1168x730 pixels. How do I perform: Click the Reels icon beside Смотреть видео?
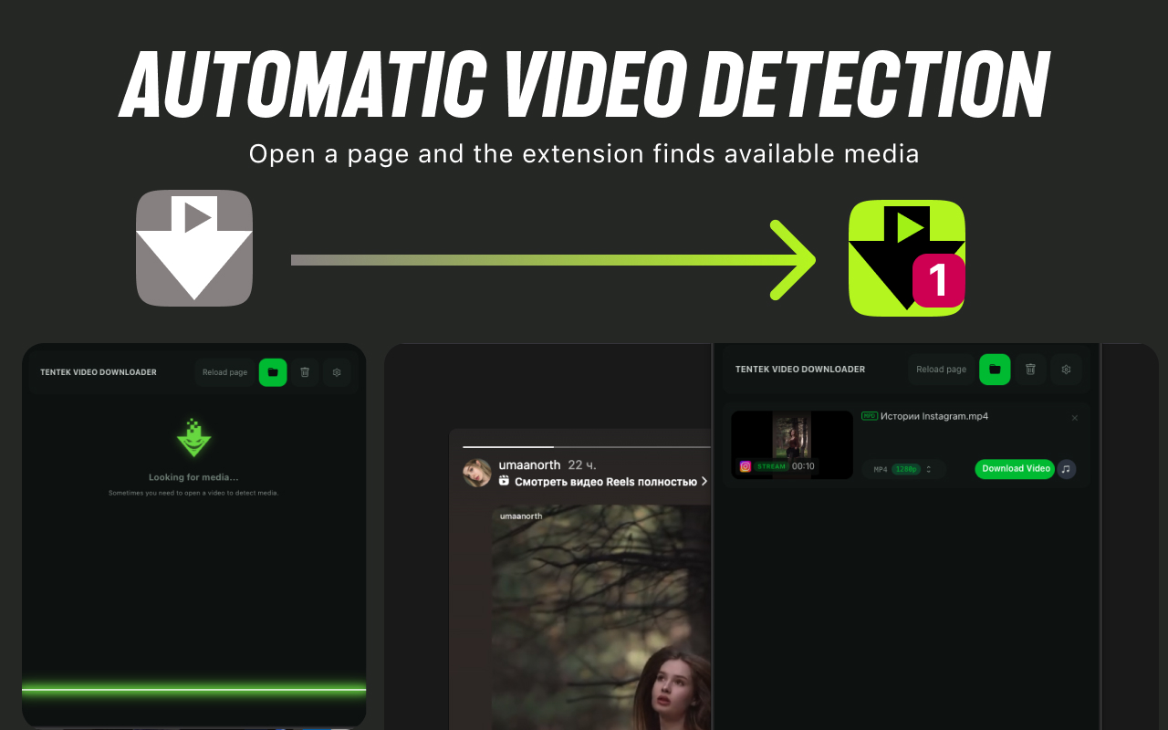point(504,481)
